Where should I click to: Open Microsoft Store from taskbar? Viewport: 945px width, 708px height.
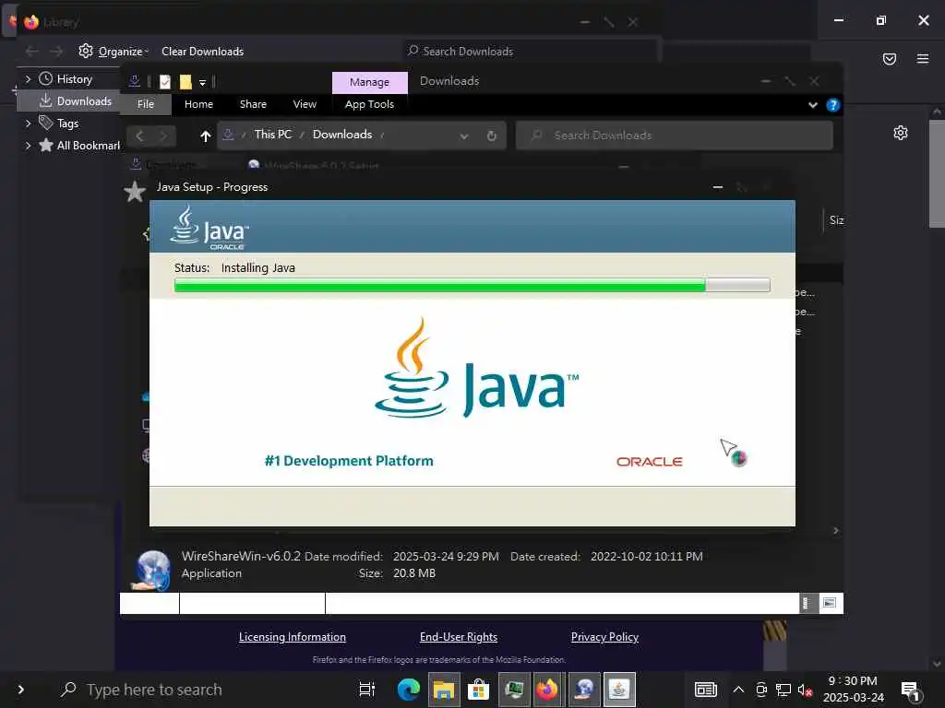[x=479, y=690]
